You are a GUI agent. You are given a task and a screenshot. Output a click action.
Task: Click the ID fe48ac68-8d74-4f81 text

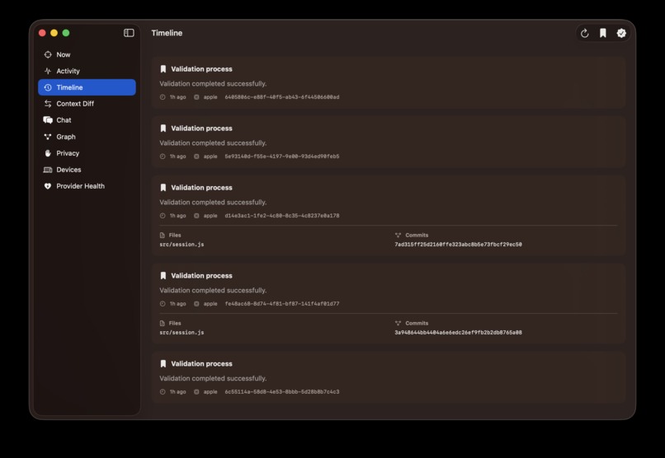pos(281,303)
